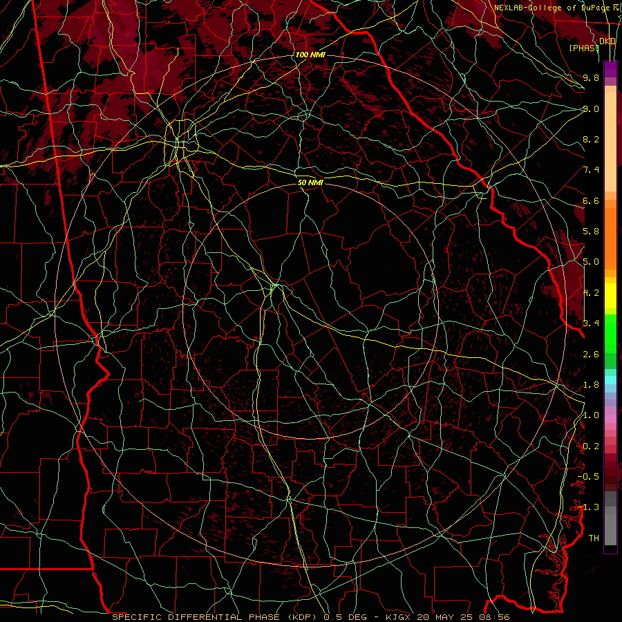The width and height of the screenshot is (622, 622).
Task: Pick the orange band on the color scale
Action: coord(610,234)
